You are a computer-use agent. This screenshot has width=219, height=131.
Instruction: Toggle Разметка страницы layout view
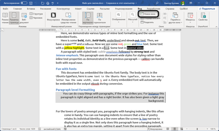point(14,17)
